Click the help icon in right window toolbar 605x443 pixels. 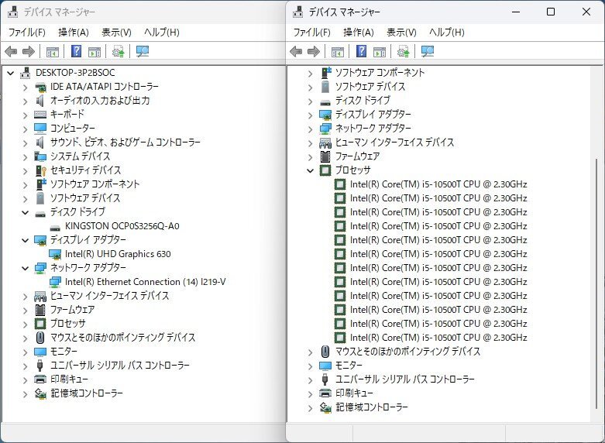pos(361,52)
